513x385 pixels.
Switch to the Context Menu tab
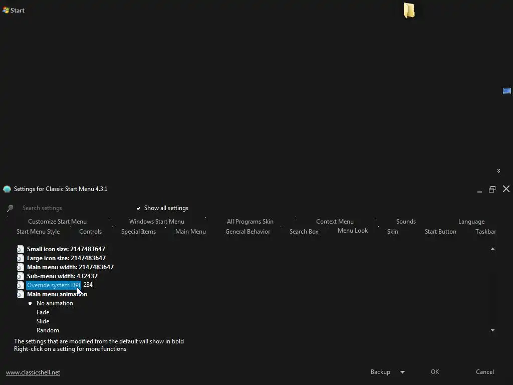[335, 221]
